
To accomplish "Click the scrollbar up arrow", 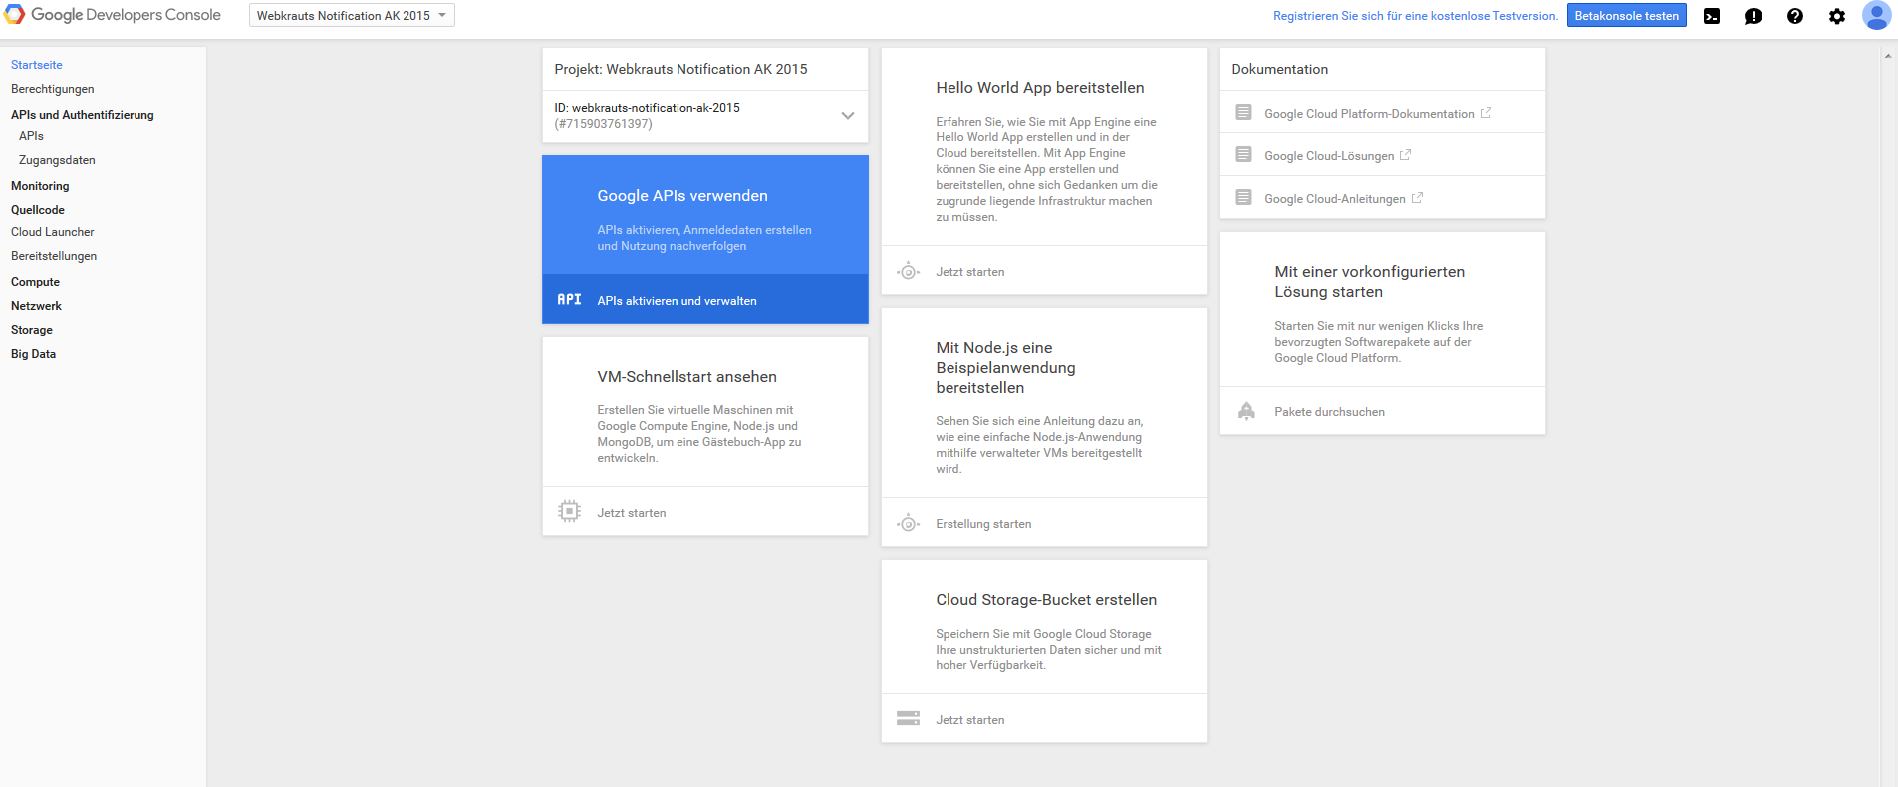I will (1888, 56).
